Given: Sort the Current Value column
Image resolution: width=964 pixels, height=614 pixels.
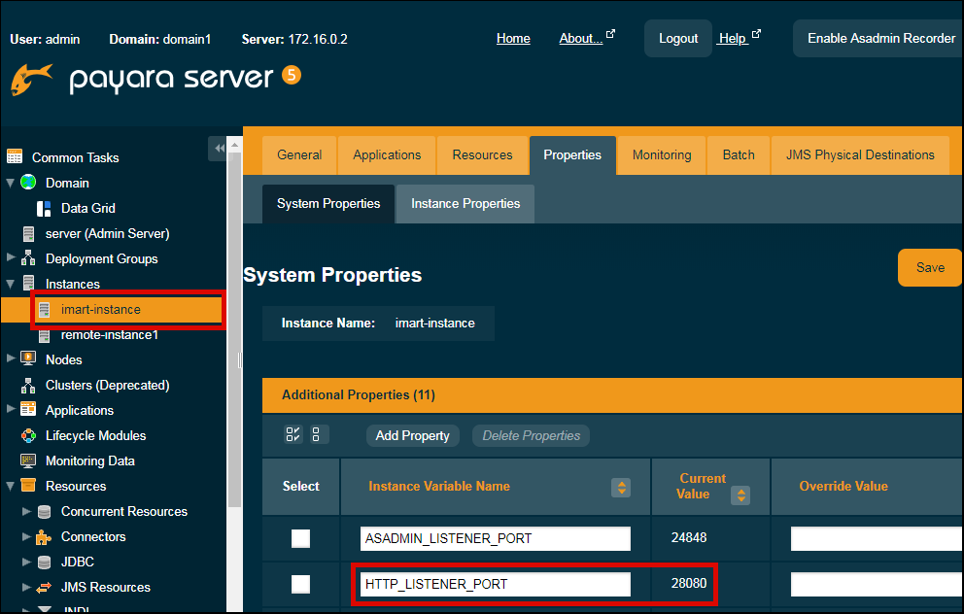Looking at the screenshot, I should pos(740,495).
